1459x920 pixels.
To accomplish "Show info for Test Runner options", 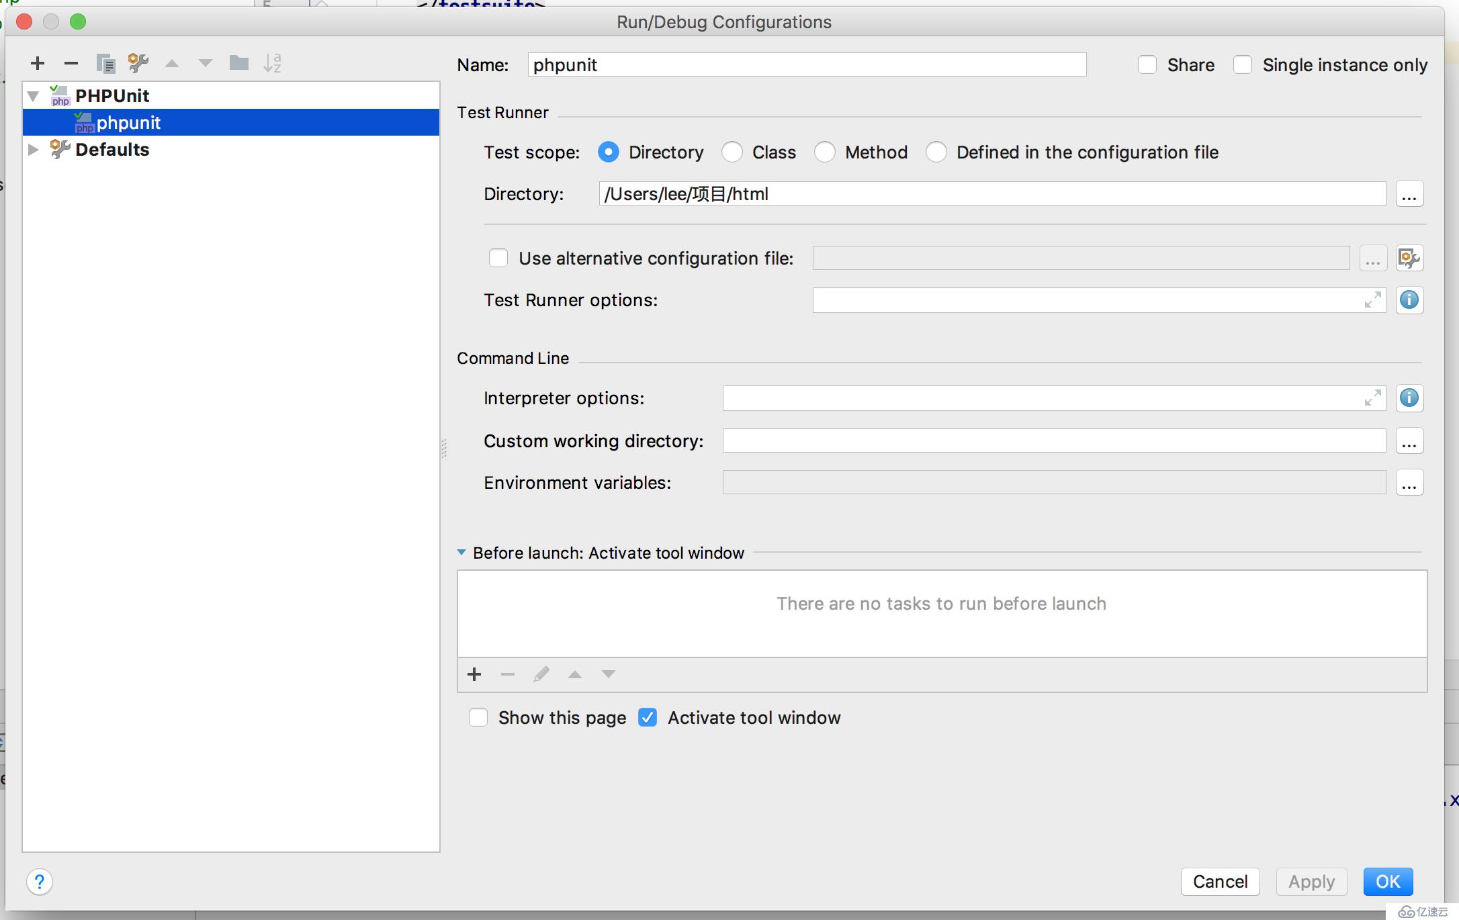I will [x=1409, y=300].
